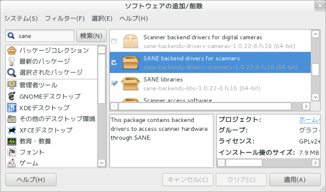The image size is (326, 192).
Task: Uncheck the SANE libraries package checkbox
Action: click(x=114, y=83)
